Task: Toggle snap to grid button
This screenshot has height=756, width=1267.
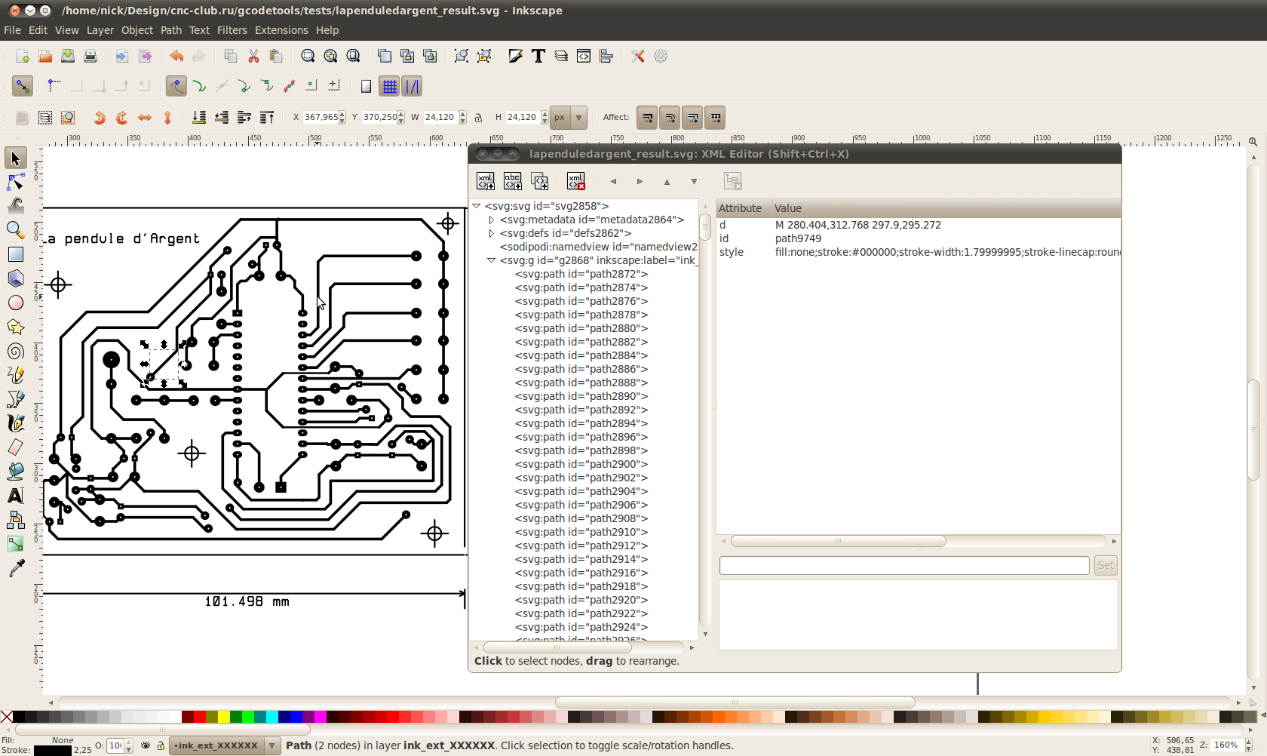Action: 389,87
